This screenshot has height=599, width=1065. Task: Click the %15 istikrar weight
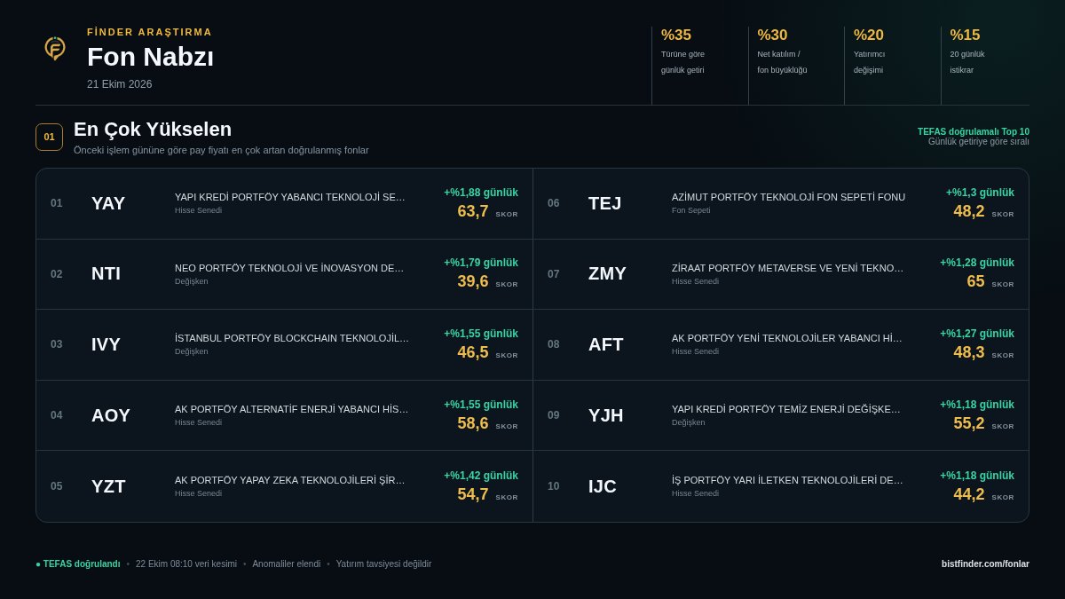(985, 51)
